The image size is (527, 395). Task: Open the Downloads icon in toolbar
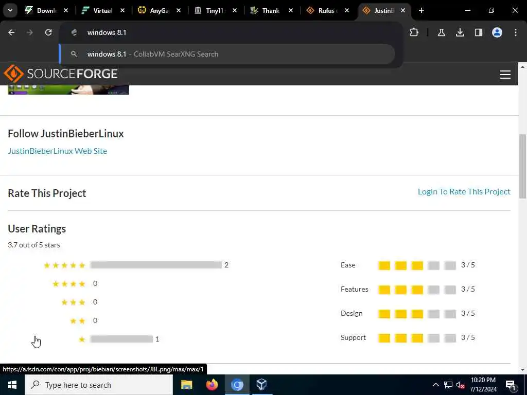(460, 32)
